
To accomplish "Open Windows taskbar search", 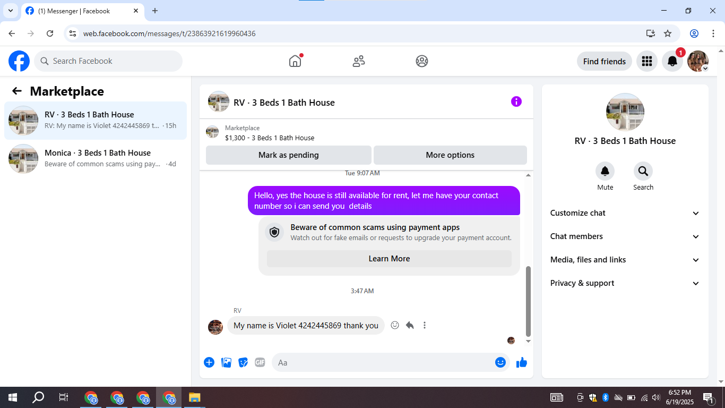I will pos(38,397).
